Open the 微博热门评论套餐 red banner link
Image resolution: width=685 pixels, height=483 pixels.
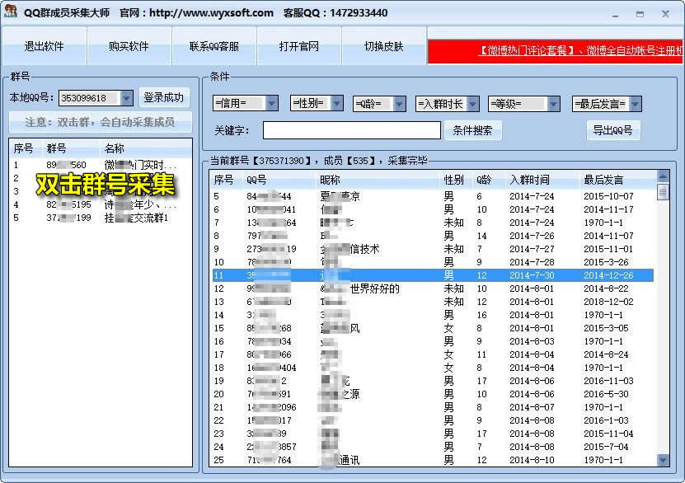[x=556, y=51]
